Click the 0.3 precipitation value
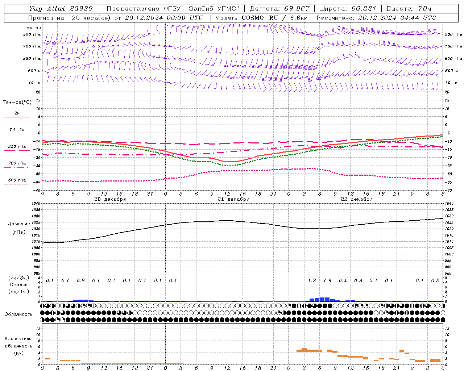 point(358,280)
